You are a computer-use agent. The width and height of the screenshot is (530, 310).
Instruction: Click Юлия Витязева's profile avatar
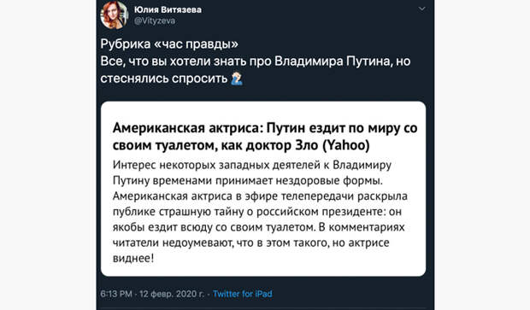114,15
